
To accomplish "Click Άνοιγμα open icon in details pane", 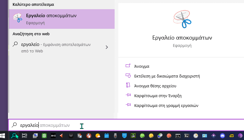I will point(128,66).
